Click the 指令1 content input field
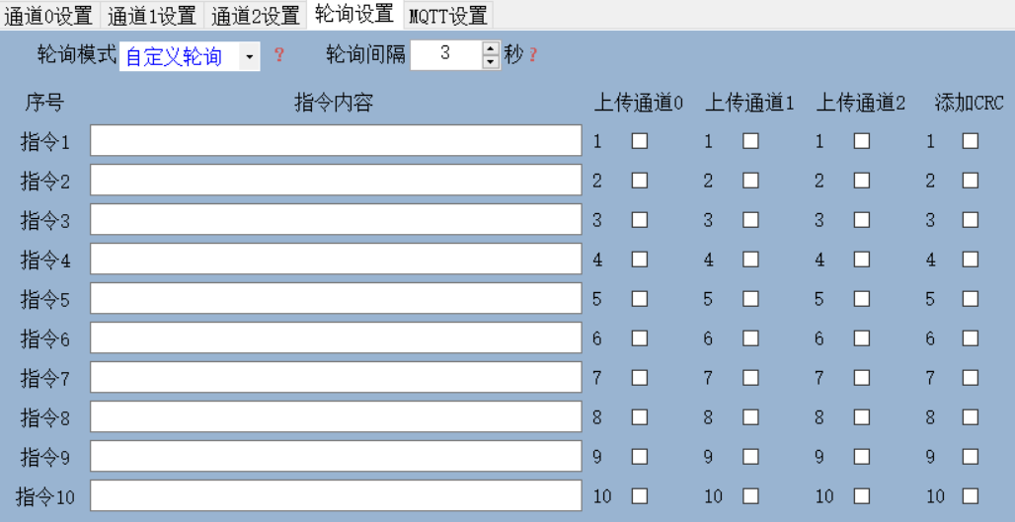The image size is (1015, 522). coord(336,141)
